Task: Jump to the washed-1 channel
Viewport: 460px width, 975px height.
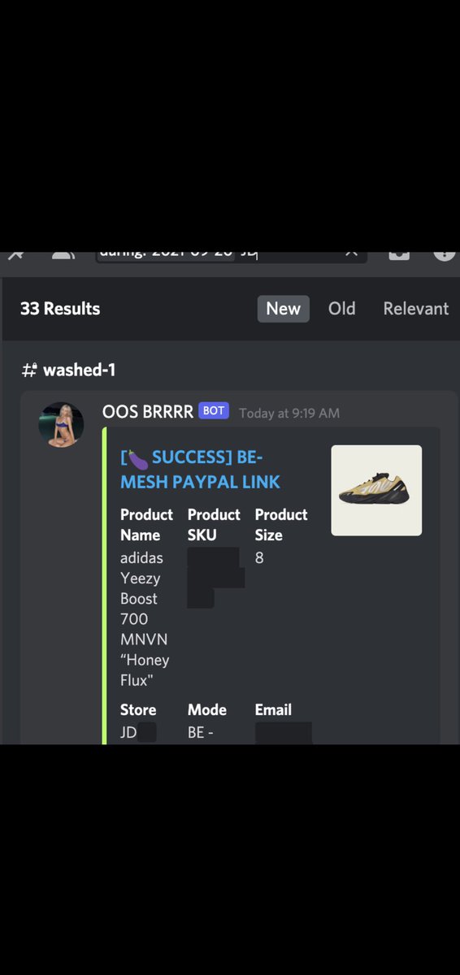Action: pyautogui.click(x=79, y=370)
